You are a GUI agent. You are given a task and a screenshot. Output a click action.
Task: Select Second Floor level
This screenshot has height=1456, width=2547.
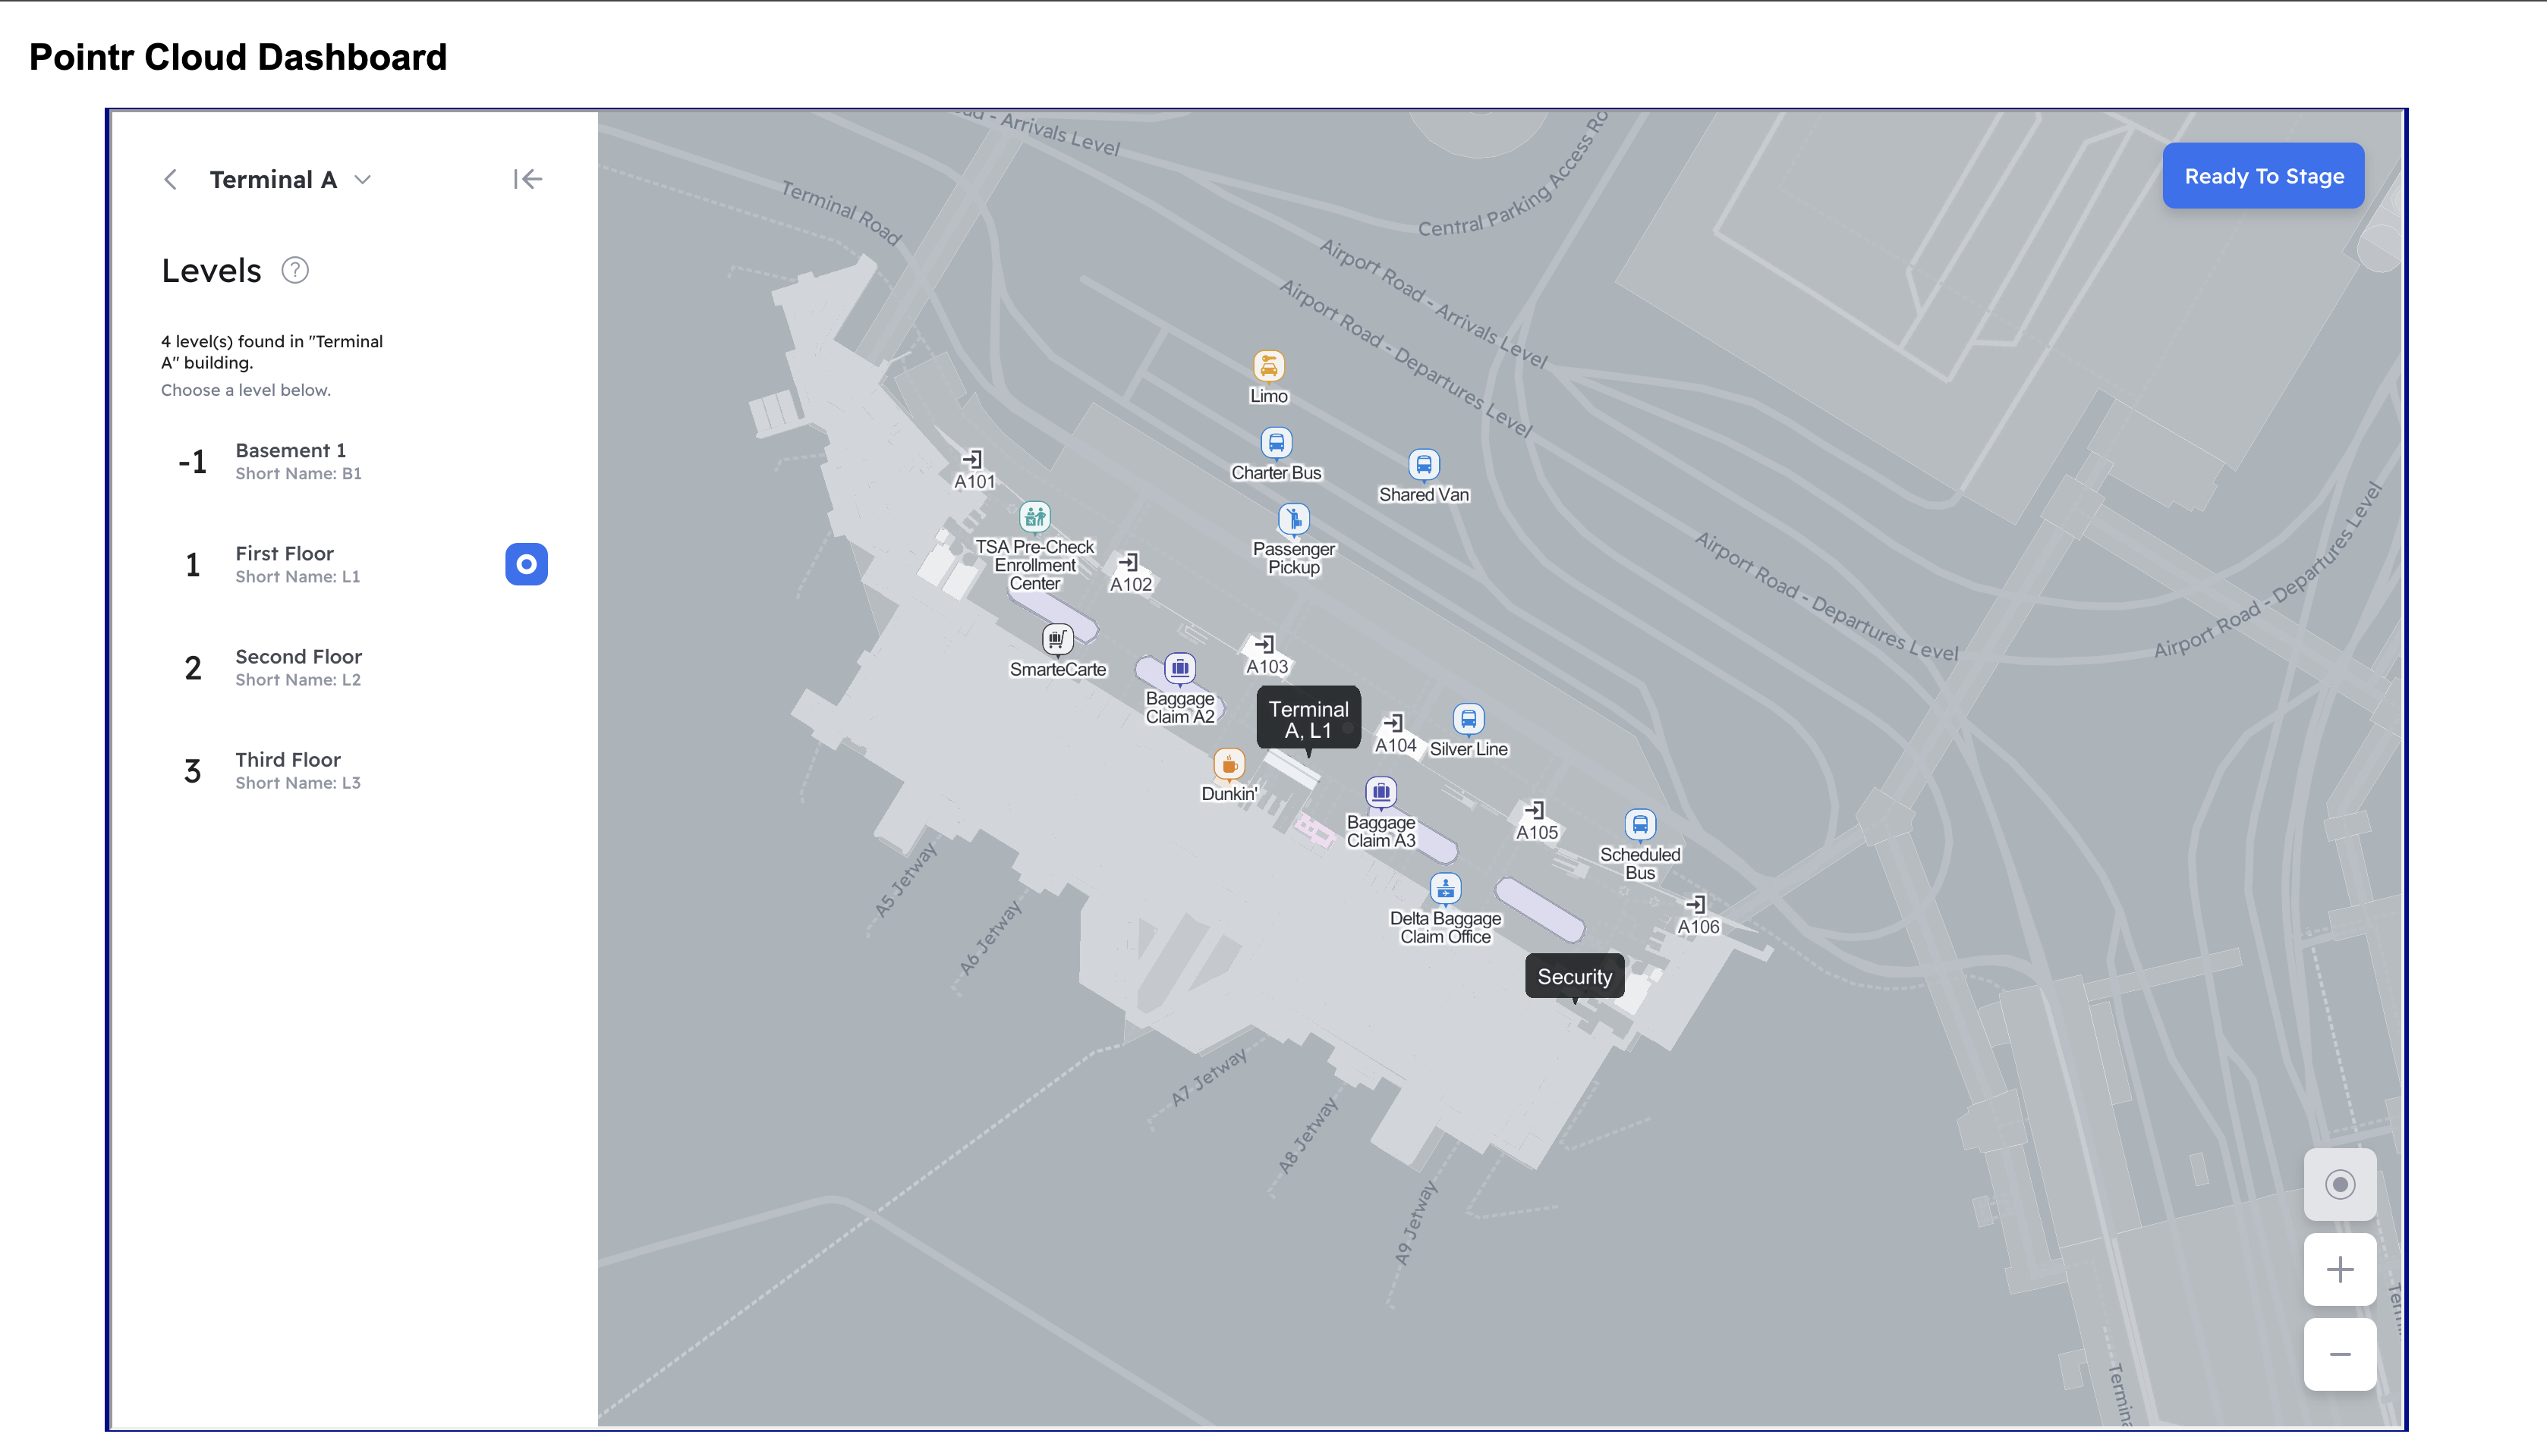click(299, 666)
